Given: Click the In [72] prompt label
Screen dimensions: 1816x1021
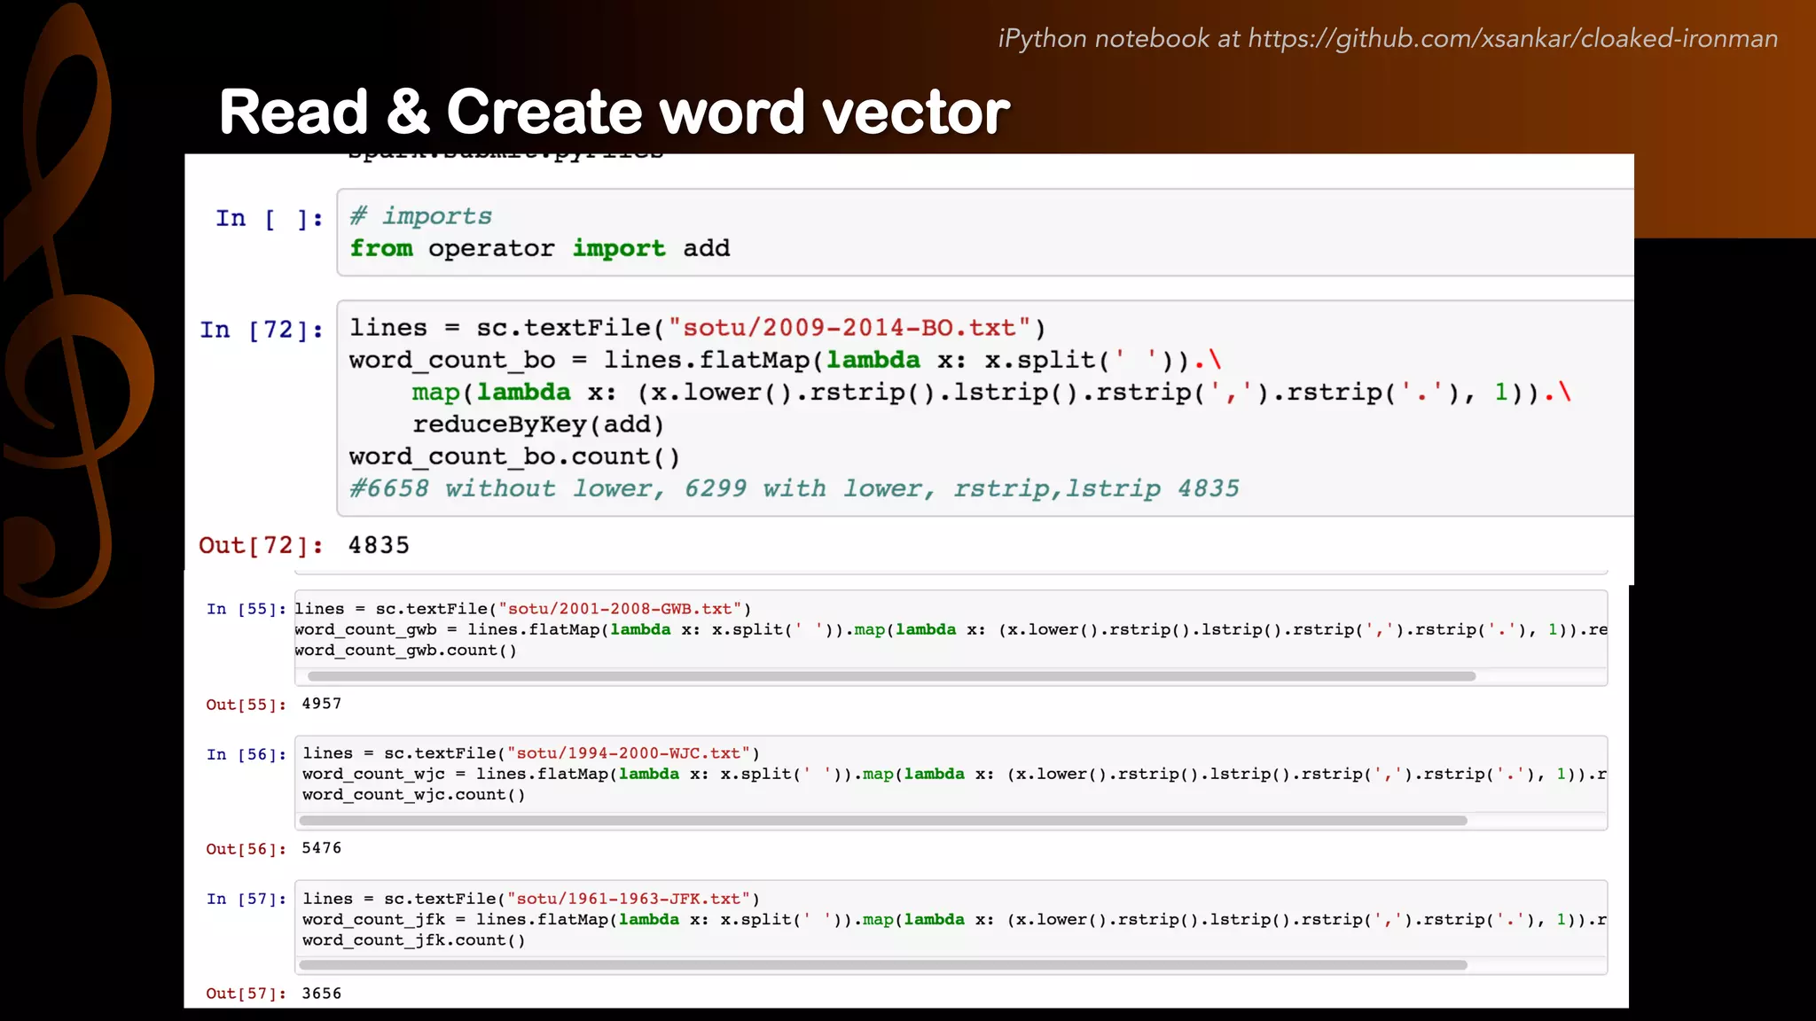Looking at the screenshot, I should 261,330.
